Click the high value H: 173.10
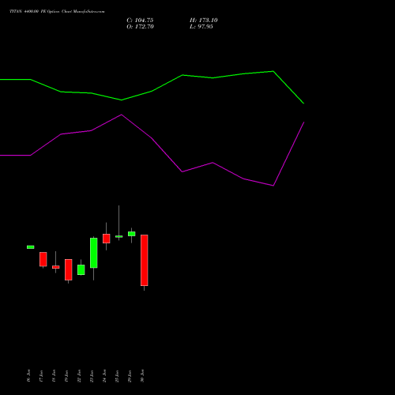This screenshot has width=395, height=395. coord(204,21)
